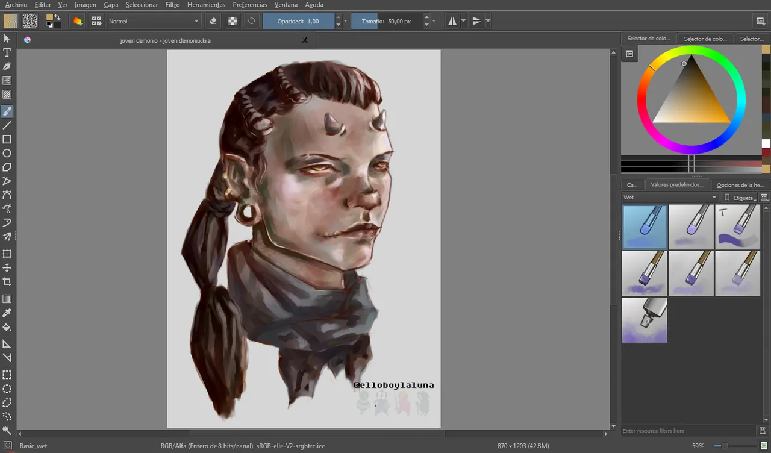
Task: Pick white swatch in color history
Action: 766,143
